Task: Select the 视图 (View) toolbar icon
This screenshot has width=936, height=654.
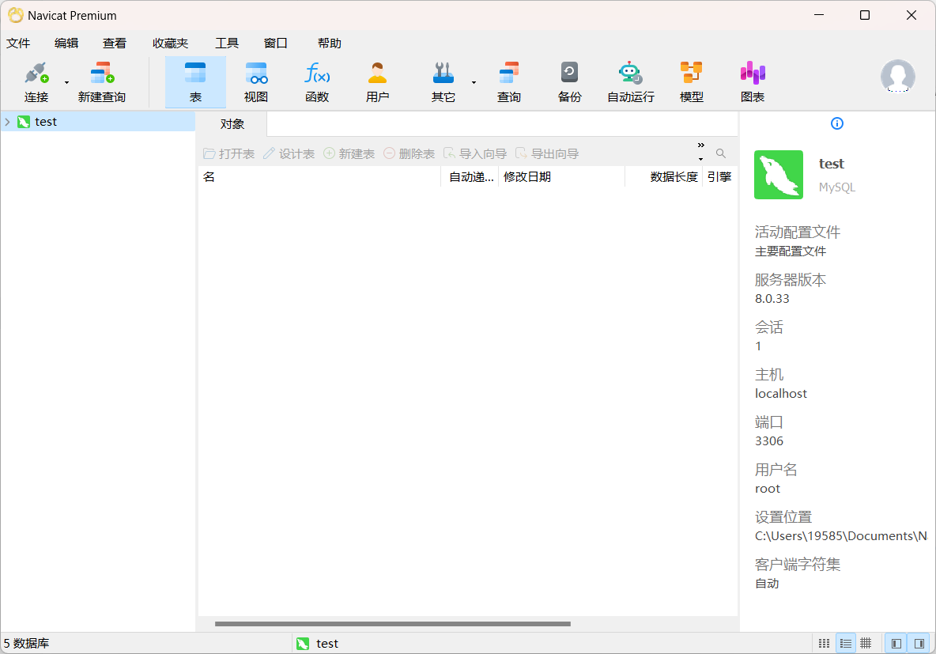Action: pyautogui.click(x=256, y=82)
